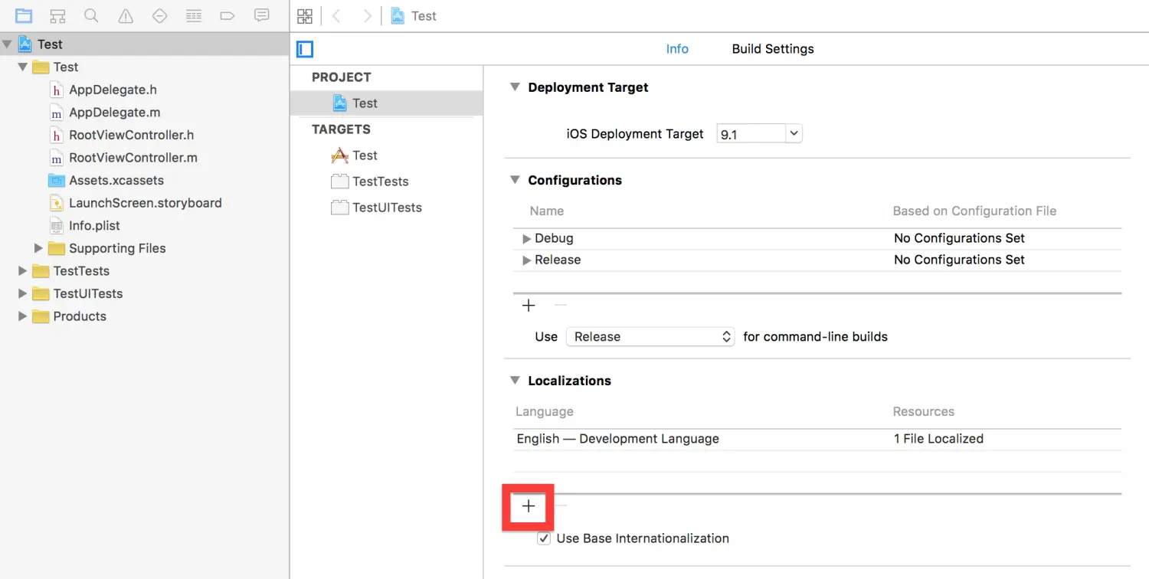The width and height of the screenshot is (1149, 579).
Task: Click the Test breadcrumb in jump bar
Action: pos(414,16)
